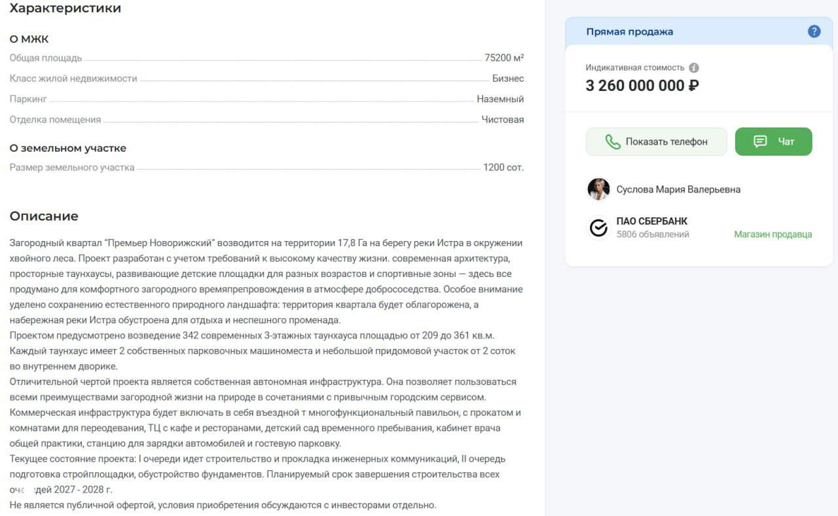The width and height of the screenshot is (838, 516).
Task: Click the green phone handset icon
Action: pyautogui.click(x=613, y=141)
